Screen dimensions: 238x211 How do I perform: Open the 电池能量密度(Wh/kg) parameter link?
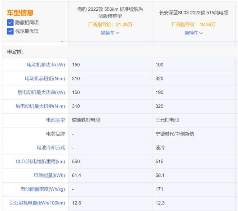[43, 189]
